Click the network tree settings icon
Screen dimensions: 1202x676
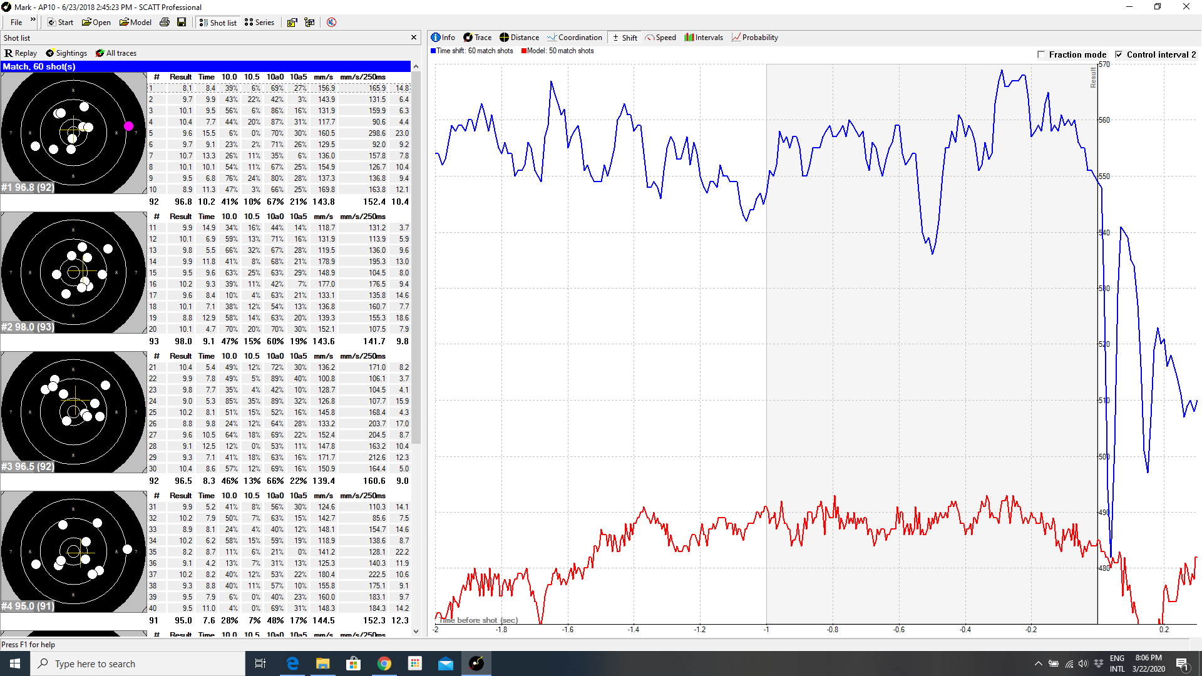pyautogui.click(x=309, y=23)
